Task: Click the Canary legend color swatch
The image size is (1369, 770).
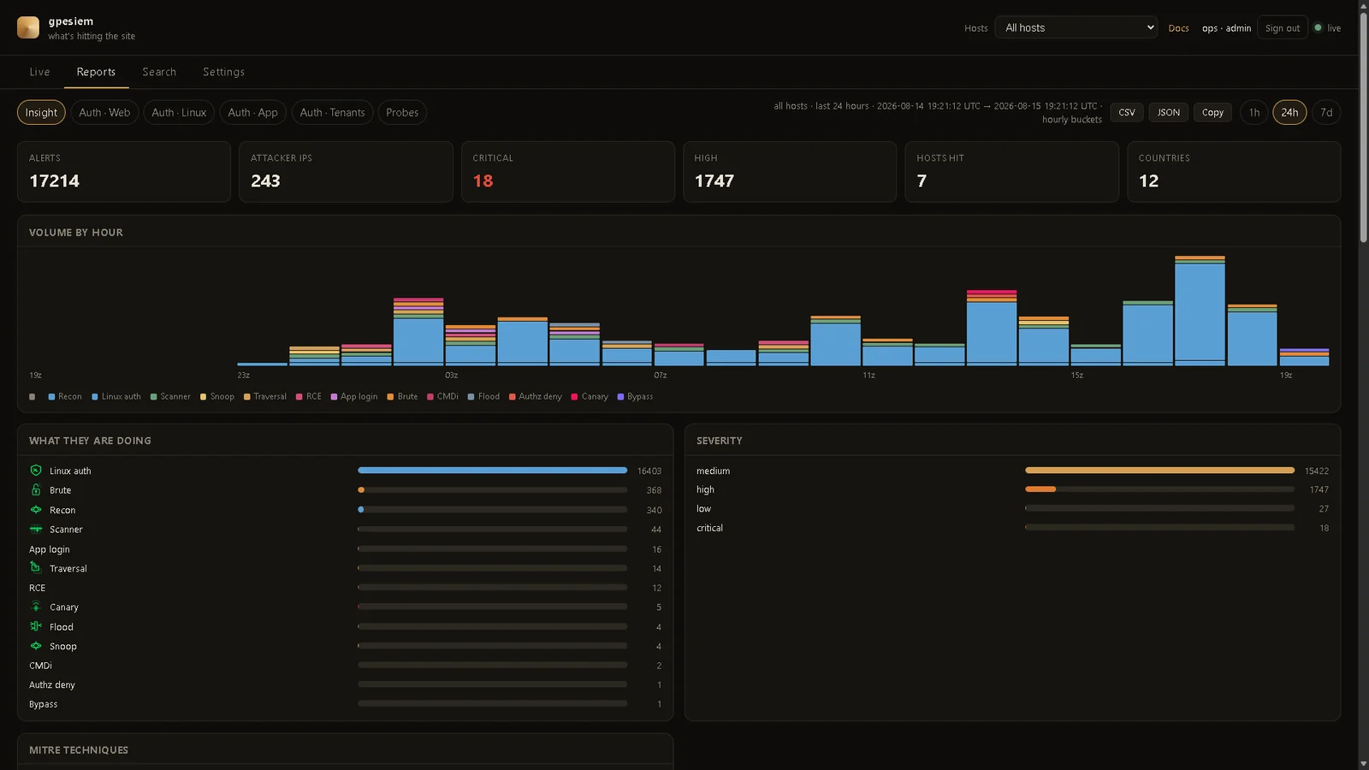Action: pos(575,397)
